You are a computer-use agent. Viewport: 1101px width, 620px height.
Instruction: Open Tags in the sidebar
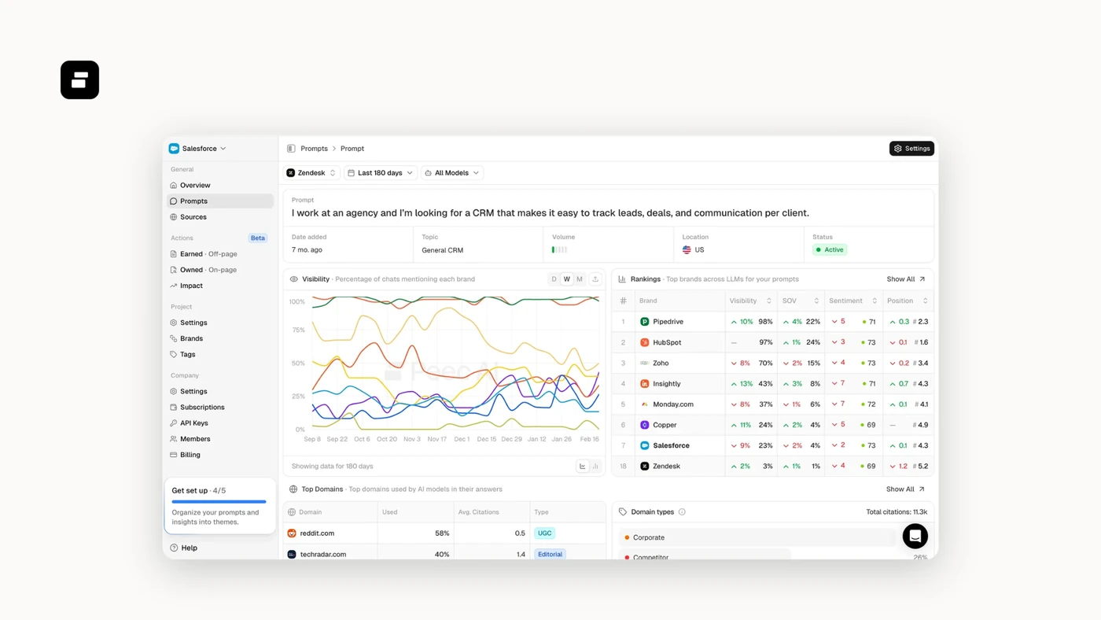[220, 354]
